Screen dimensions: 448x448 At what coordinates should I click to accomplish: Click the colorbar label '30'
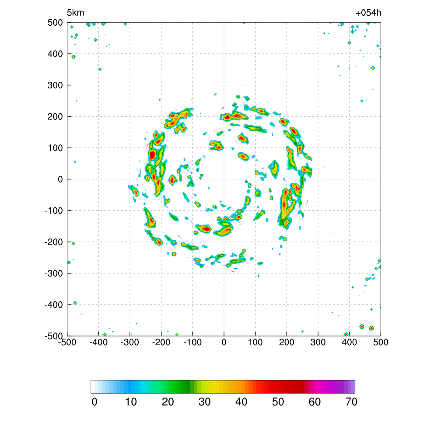pos(205,402)
